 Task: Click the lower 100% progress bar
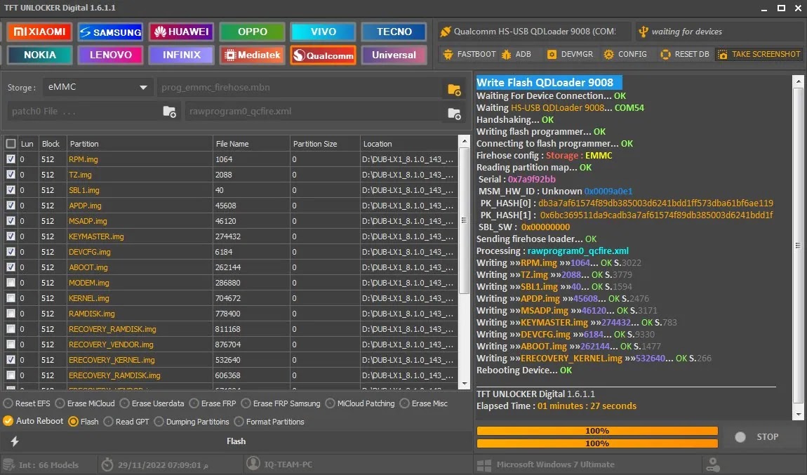tap(597, 443)
